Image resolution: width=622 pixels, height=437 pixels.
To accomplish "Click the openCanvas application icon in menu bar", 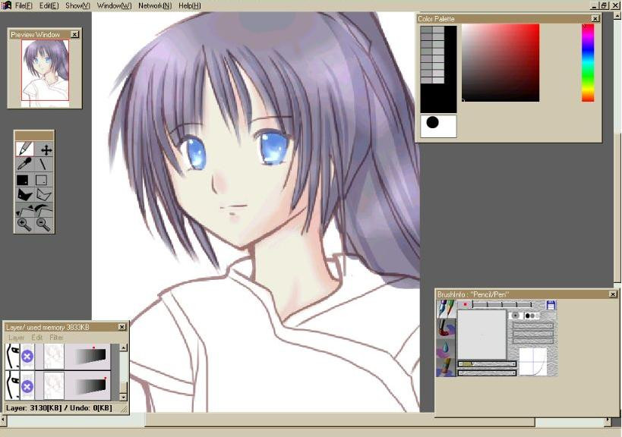I will [6, 5].
